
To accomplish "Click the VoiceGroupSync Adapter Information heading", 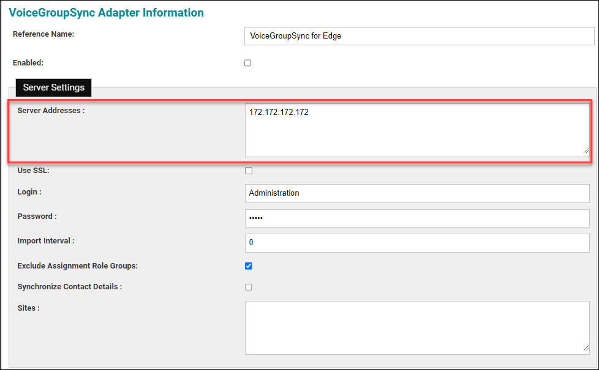I will click(x=106, y=12).
